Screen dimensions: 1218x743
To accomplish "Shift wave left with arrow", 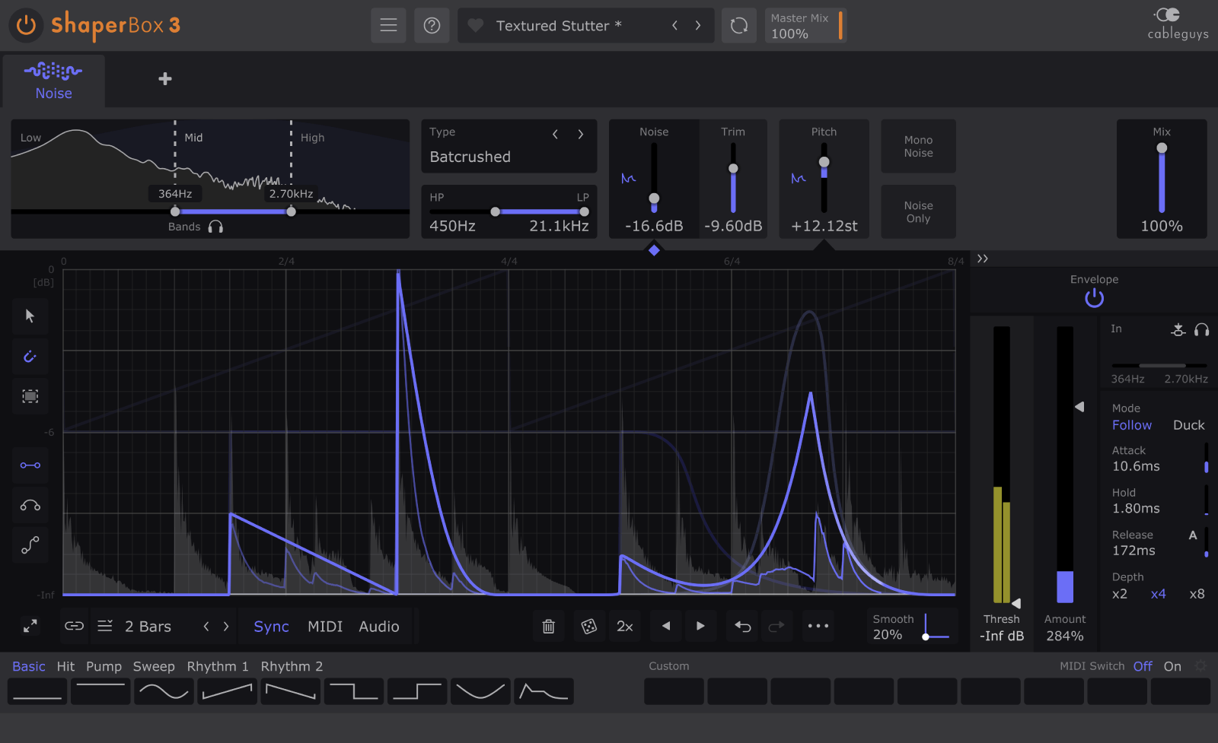I will [x=666, y=626].
